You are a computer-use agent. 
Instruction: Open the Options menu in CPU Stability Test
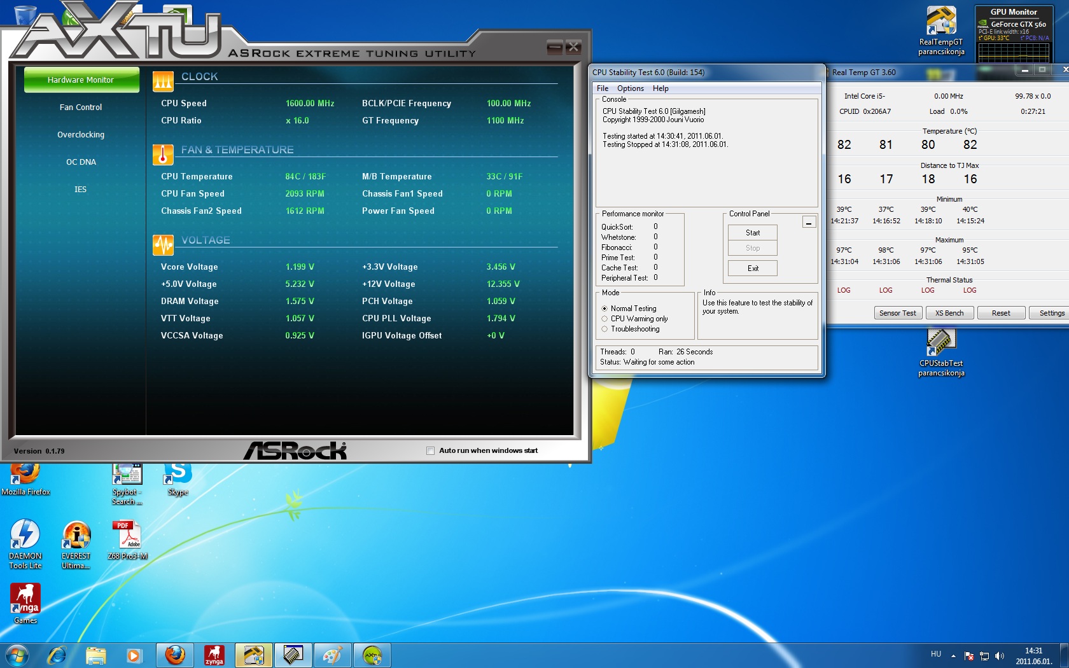(630, 88)
